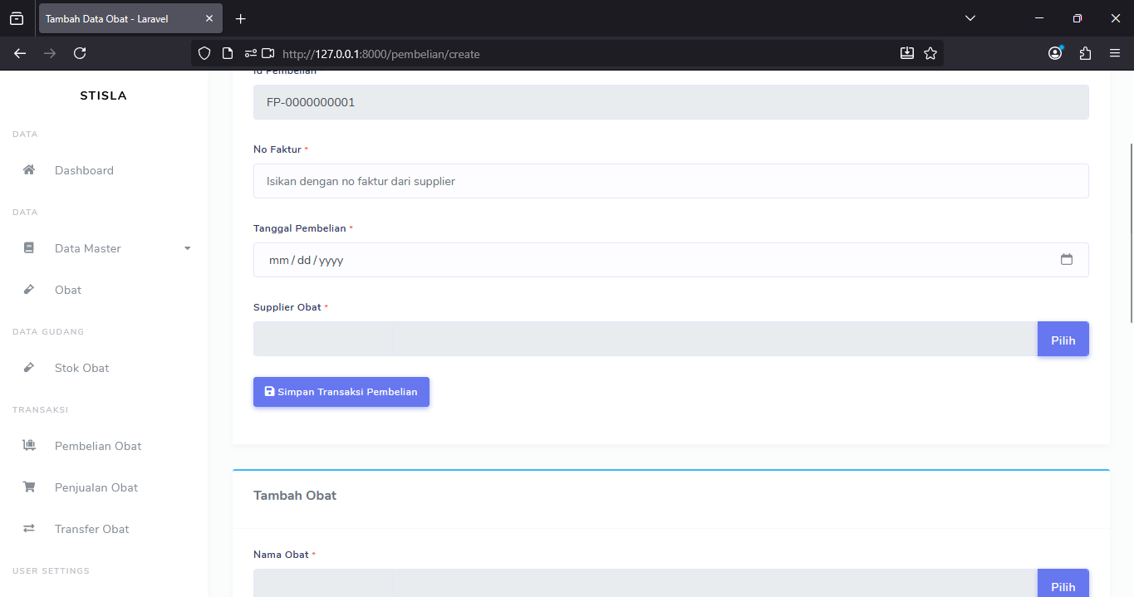1134x597 pixels.
Task: Click the Data Master book icon
Action: click(x=29, y=248)
